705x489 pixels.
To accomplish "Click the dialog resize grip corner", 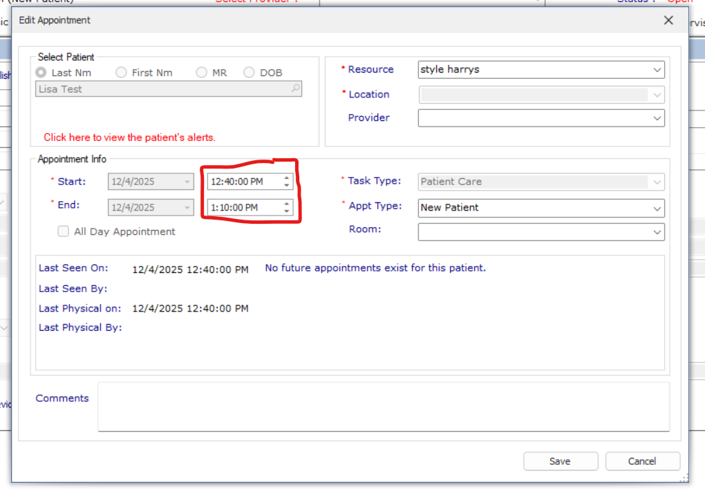I will tap(684, 478).
